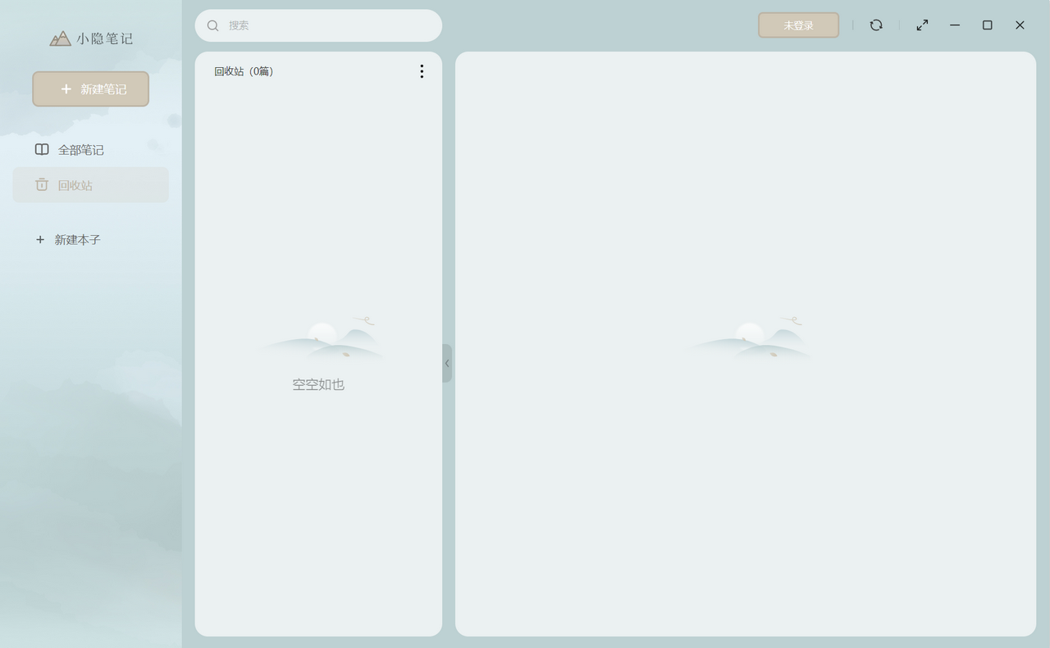Click the 小隐笔记 mountain logo icon

coord(60,39)
